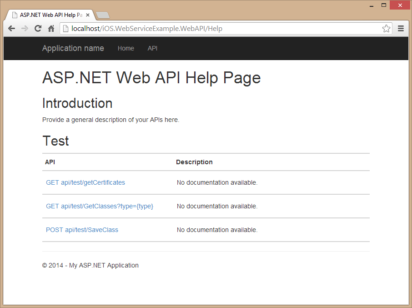
Task: Open a new browser tab
Action: [x=103, y=15]
